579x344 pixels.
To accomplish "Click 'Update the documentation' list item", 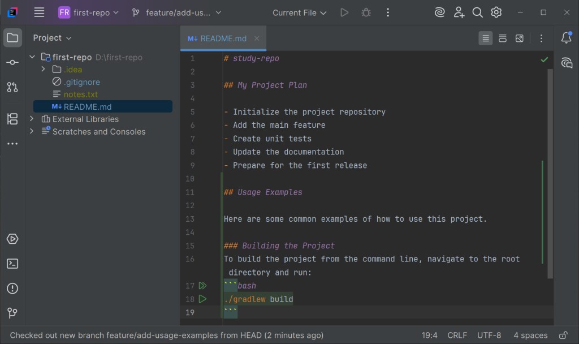I will (288, 152).
